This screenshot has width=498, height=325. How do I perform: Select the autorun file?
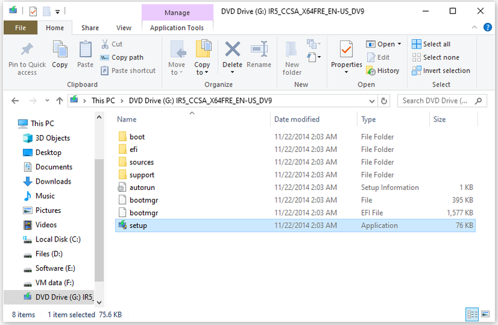[295, 187]
